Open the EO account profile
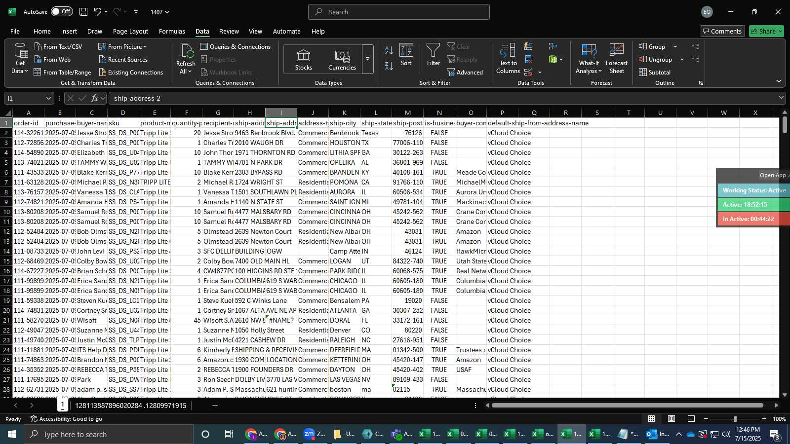This screenshot has width=790, height=444. point(707,12)
